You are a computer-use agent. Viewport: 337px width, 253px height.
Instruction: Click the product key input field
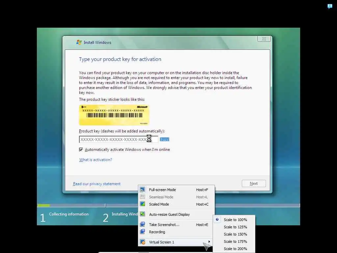[x=118, y=139]
